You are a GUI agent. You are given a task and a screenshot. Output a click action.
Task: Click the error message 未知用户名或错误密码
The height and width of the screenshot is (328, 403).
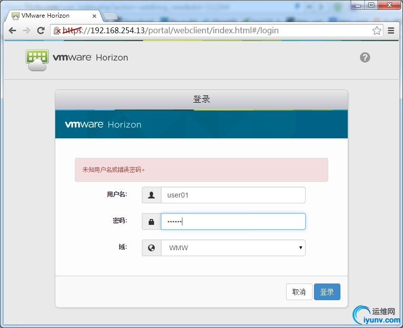pos(113,170)
